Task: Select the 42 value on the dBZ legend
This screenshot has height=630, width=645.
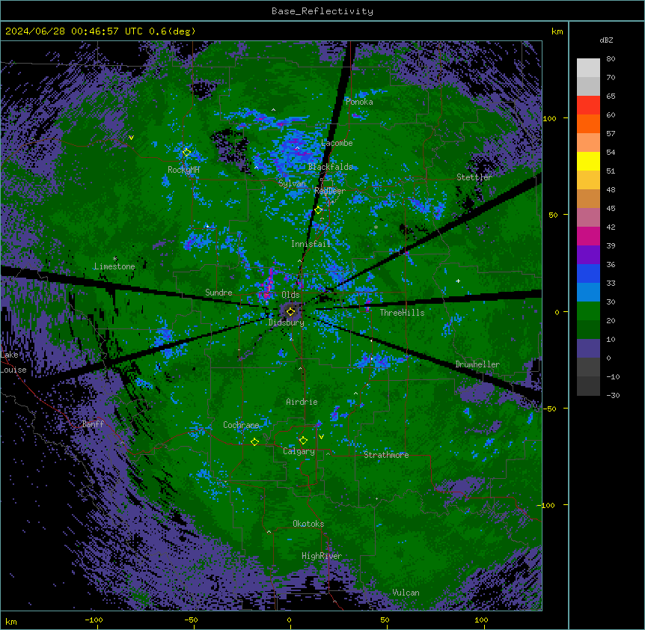Action: click(x=611, y=227)
